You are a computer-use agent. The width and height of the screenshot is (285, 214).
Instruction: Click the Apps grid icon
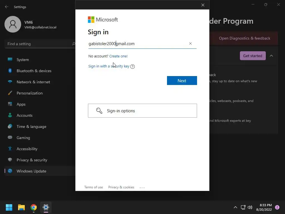[10, 104]
